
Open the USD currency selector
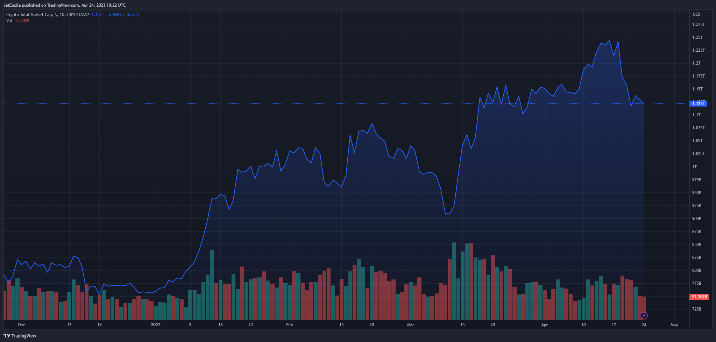pos(696,14)
